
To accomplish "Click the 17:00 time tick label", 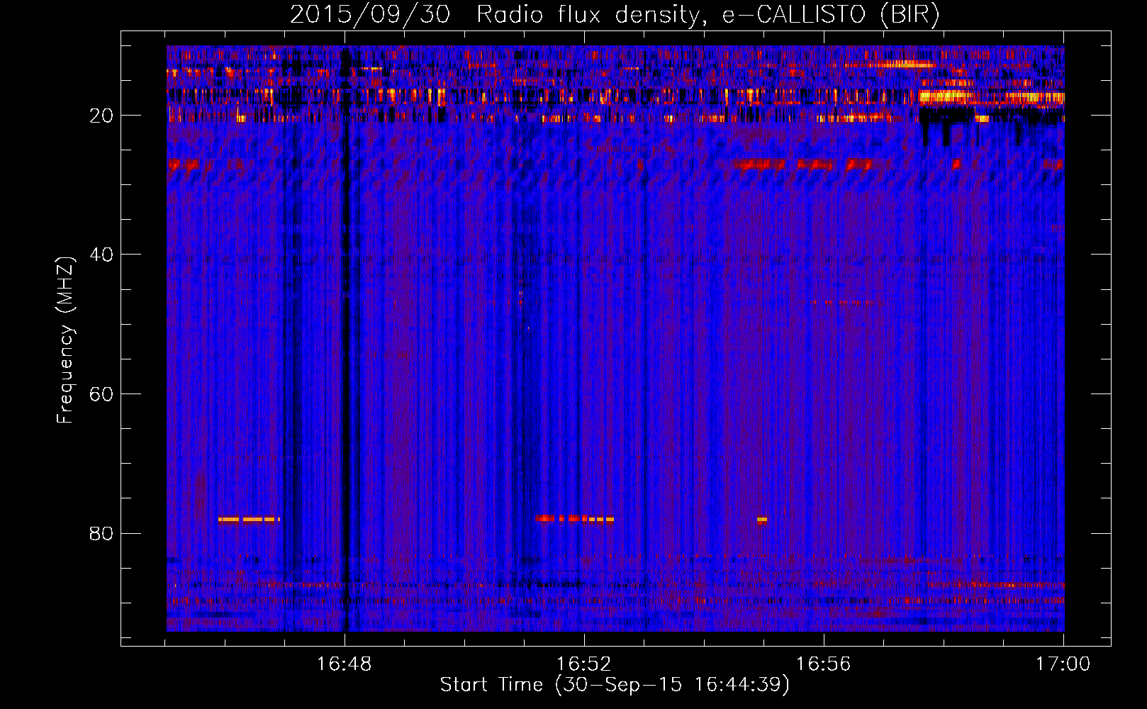I will coord(1063,664).
